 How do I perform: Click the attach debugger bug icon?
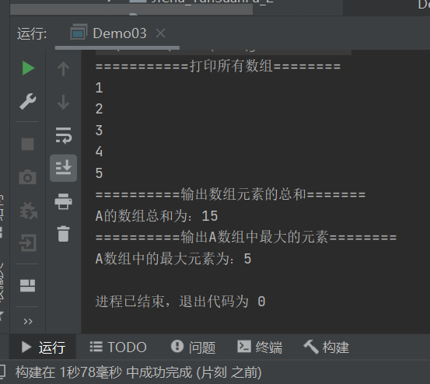coord(29,211)
